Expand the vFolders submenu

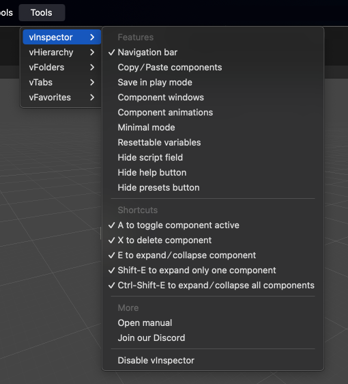(61, 68)
